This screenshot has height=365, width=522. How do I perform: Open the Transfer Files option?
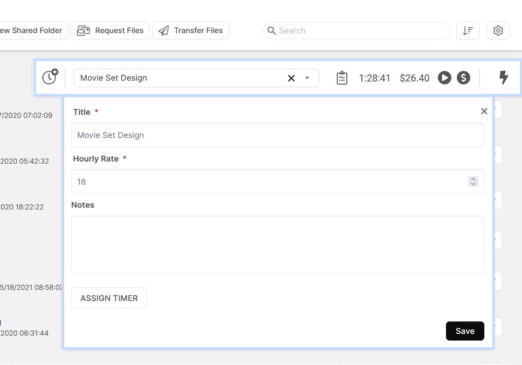pos(191,31)
